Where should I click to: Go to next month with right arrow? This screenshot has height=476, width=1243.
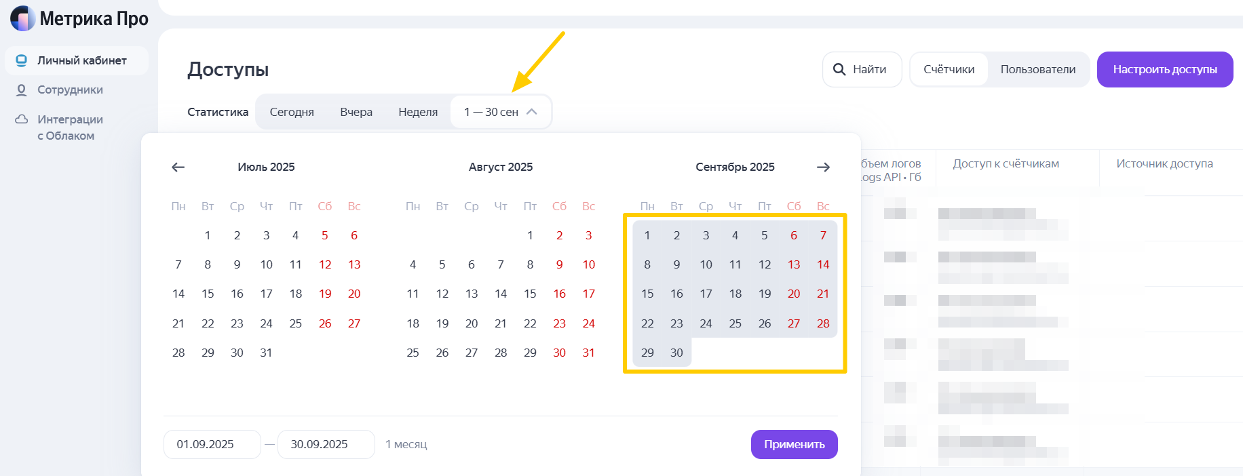point(823,167)
